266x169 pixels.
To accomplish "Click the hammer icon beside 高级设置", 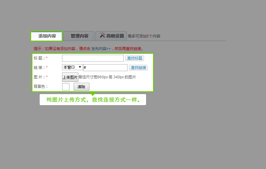I will pos(102,35).
